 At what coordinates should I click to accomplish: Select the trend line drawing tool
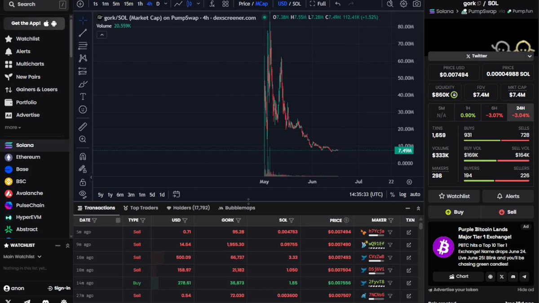coord(83,33)
